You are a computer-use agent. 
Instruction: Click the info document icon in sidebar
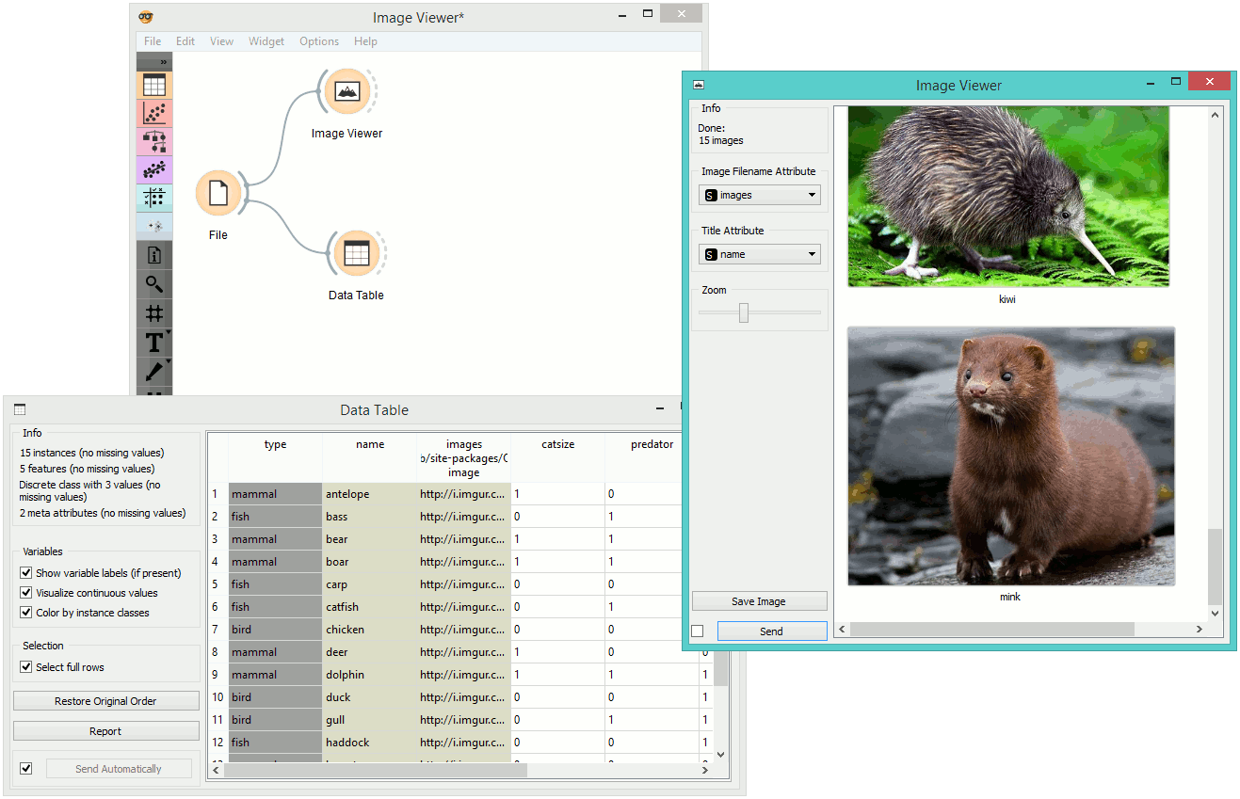[153, 255]
